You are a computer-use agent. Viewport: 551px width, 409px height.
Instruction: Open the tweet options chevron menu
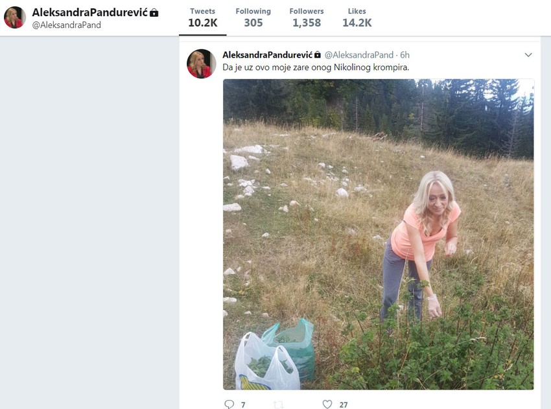[x=528, y=55]
